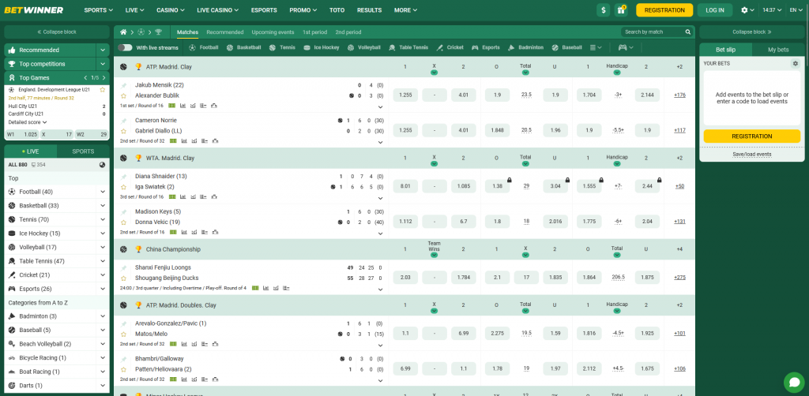Open Detailed score dropdown
Viewport: 809px width, 396px height.
tap(28, 122)
